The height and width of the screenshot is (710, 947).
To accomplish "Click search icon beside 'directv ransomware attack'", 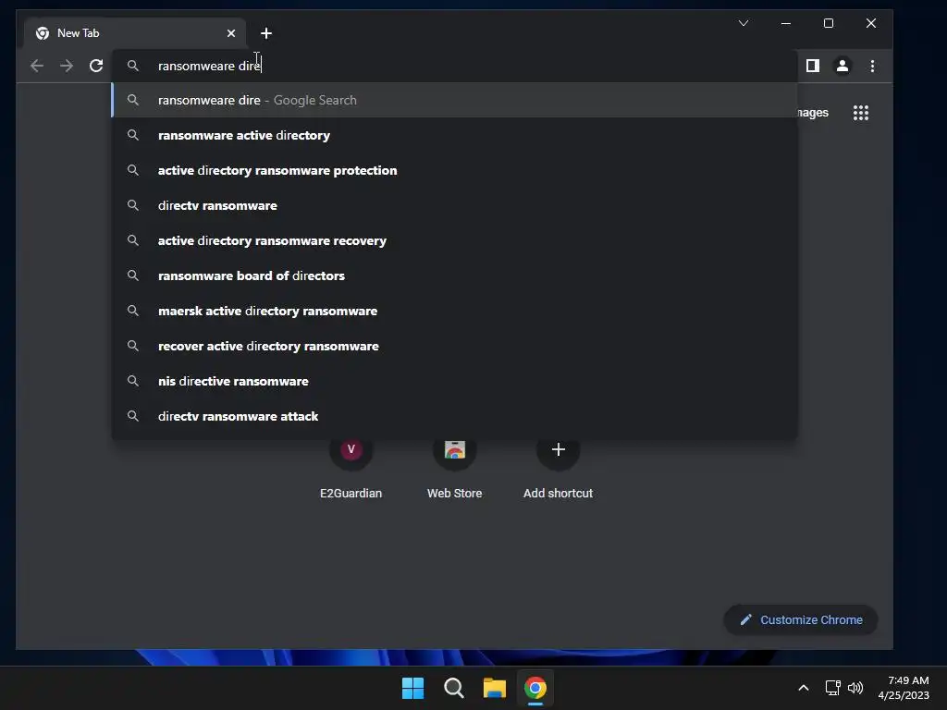I will coord(133,416).
